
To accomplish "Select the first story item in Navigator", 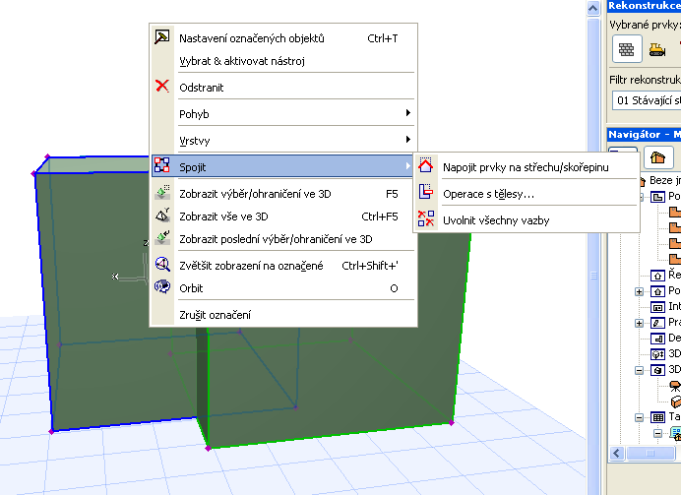I will click(x=675, y=212).
